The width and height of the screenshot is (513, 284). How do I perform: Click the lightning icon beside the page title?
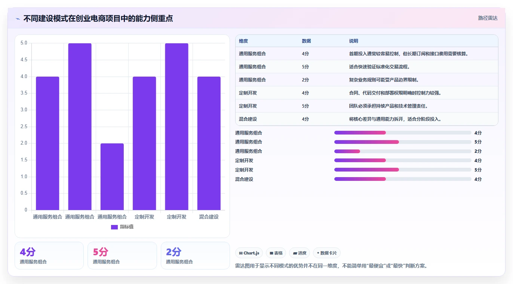(18, 19)
